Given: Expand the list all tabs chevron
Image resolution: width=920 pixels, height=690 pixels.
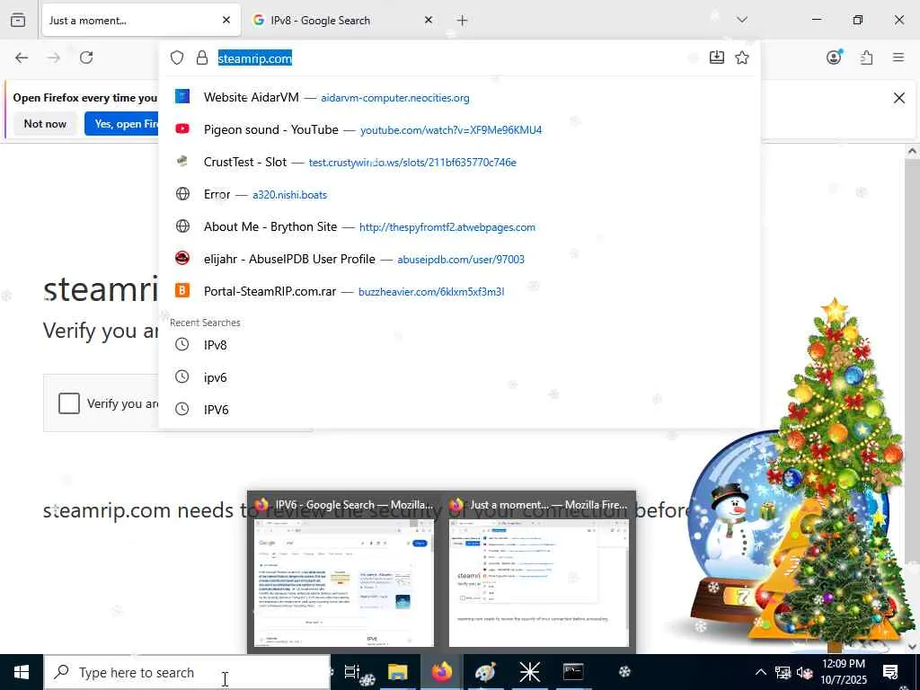Looking at the screenshot, I should point(742,20).
